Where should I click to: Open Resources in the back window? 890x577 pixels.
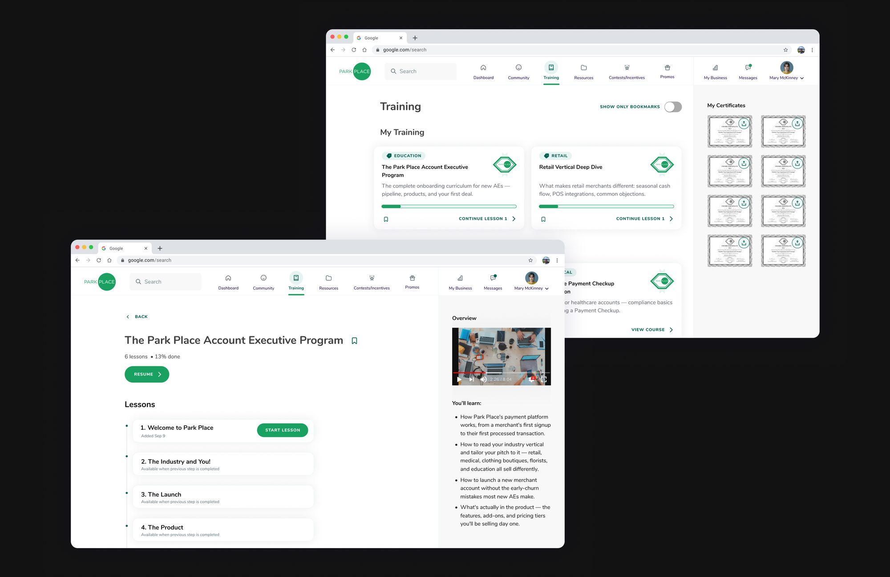coord(583,72)
